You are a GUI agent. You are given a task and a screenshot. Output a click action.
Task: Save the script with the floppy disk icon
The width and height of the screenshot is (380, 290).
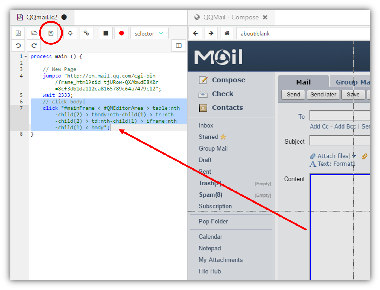pos(51,33)
